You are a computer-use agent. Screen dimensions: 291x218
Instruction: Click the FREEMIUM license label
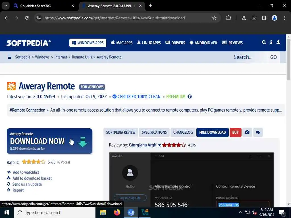(176, 97)
